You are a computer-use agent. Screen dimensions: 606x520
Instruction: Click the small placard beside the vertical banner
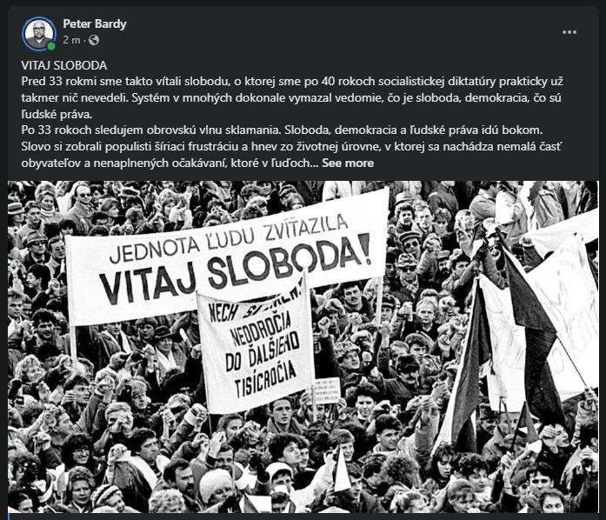coord(325,391)
